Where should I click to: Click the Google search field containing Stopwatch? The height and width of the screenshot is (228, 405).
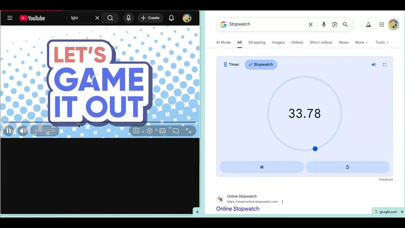[x=267, y=24]
